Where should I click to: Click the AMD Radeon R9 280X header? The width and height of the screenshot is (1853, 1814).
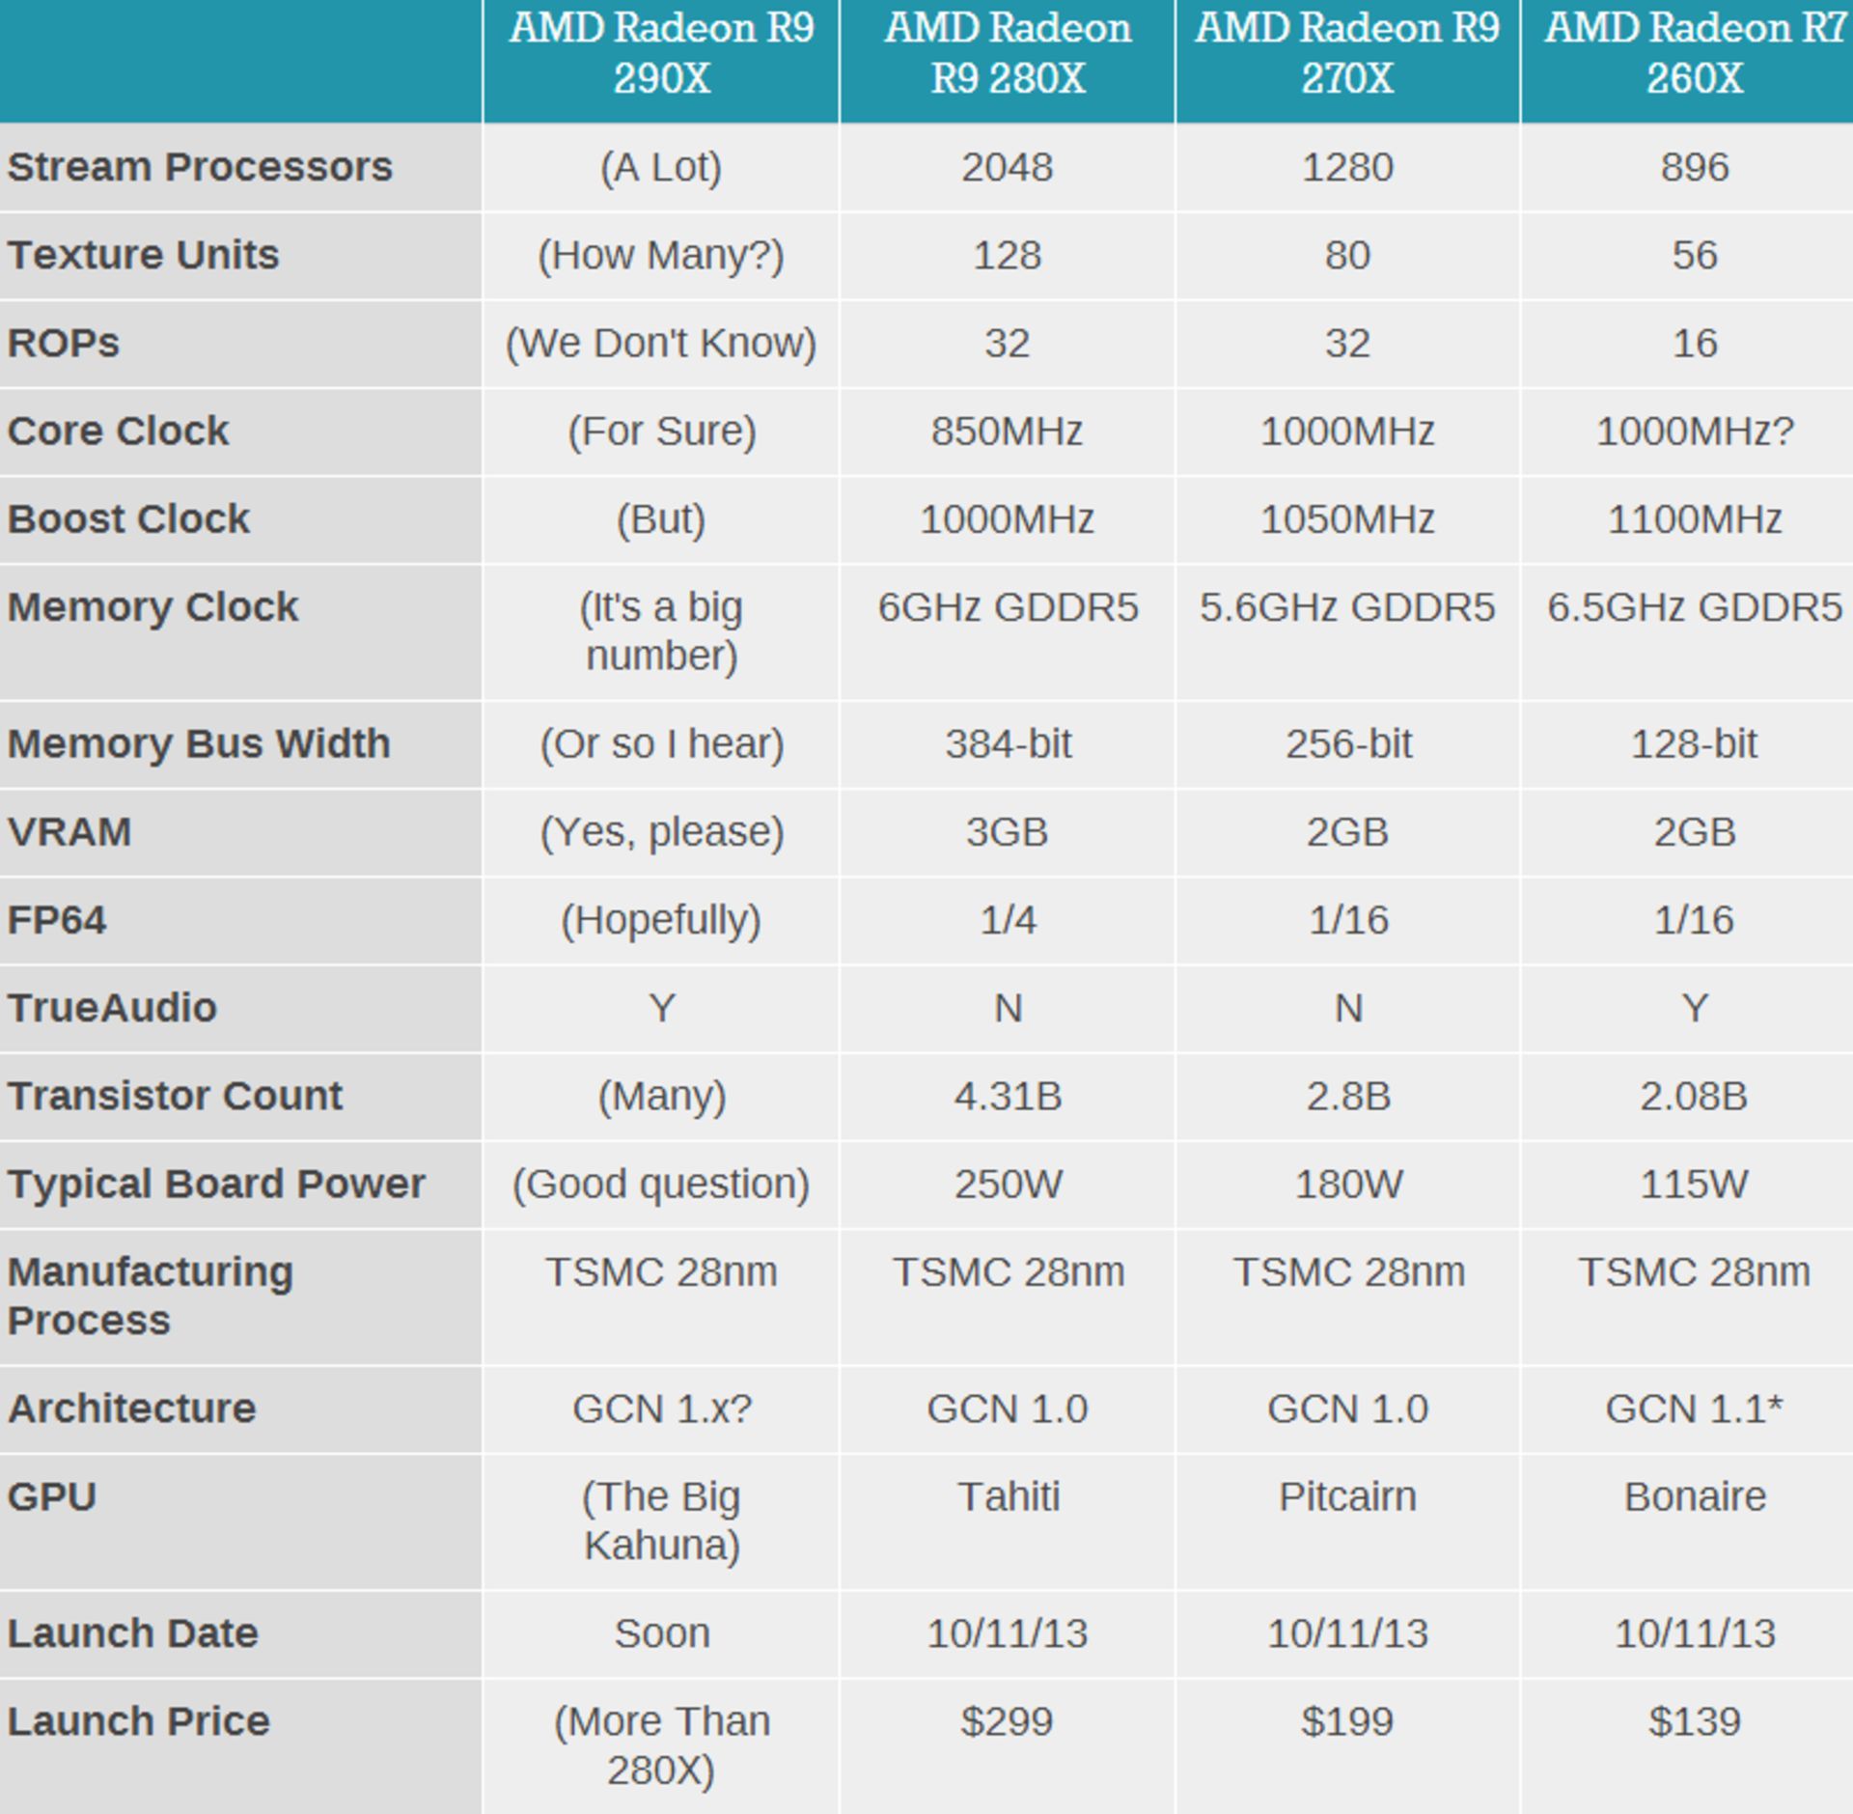coord(1008,53)
